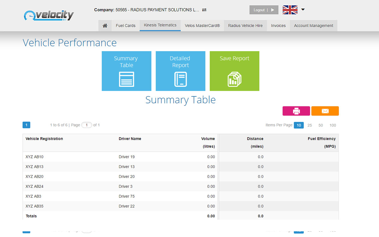This screenshot has width=379, height=237.
Task: Switch to Radius Vehicle Hire tab
Action: click(245, 26)
